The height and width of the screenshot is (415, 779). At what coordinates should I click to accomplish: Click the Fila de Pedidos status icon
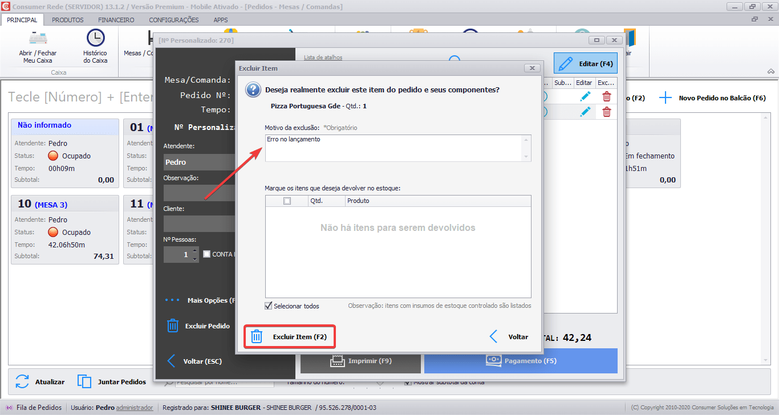tap(9, 408)
